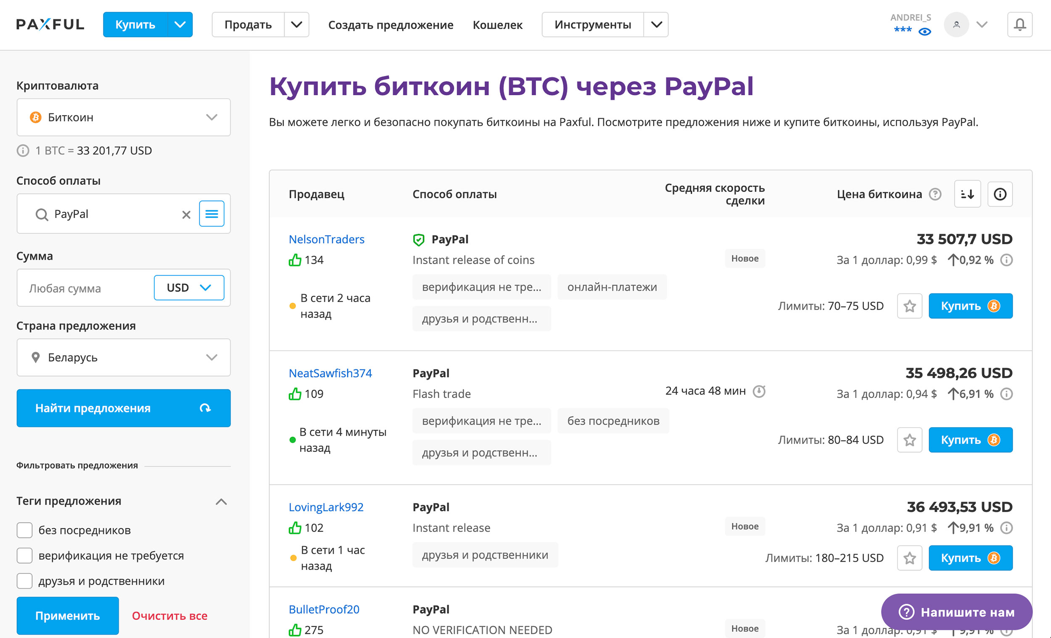1051x638 pixels.
Task: Click LovingLark992 thumbs-up icon
Action: [x=295, y=528]
